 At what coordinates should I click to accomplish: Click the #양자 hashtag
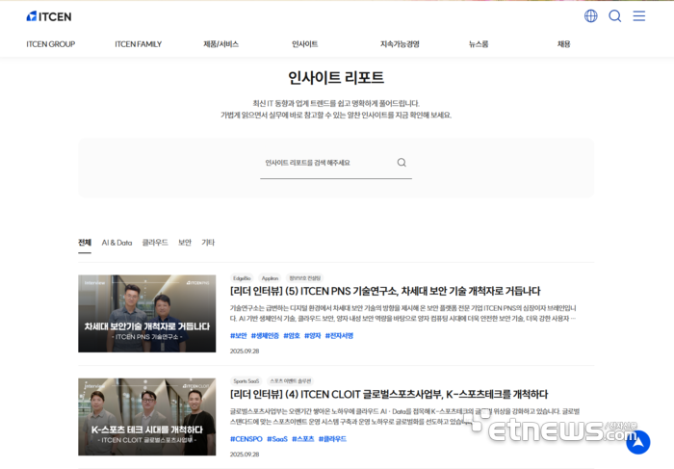coord(313,335)
